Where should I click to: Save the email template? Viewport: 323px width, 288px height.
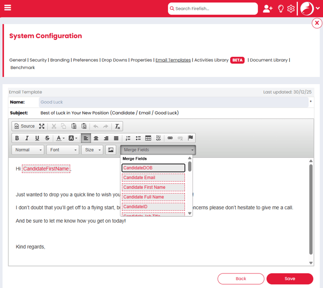pyautogui.click(x=290, y=279)
